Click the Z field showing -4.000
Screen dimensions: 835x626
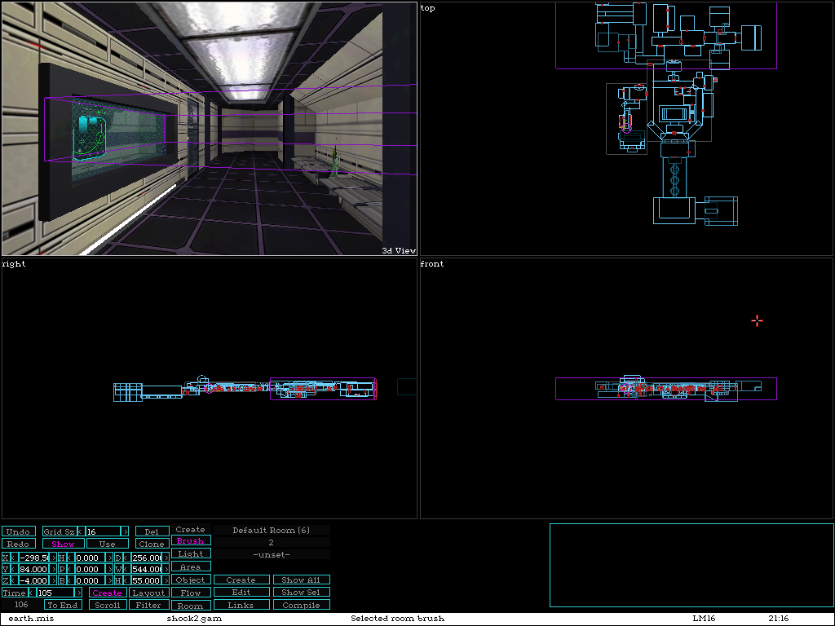(34, 580)
